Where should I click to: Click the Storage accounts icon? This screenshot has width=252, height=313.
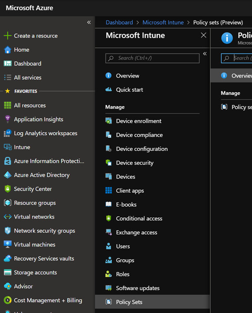(7, 273)
